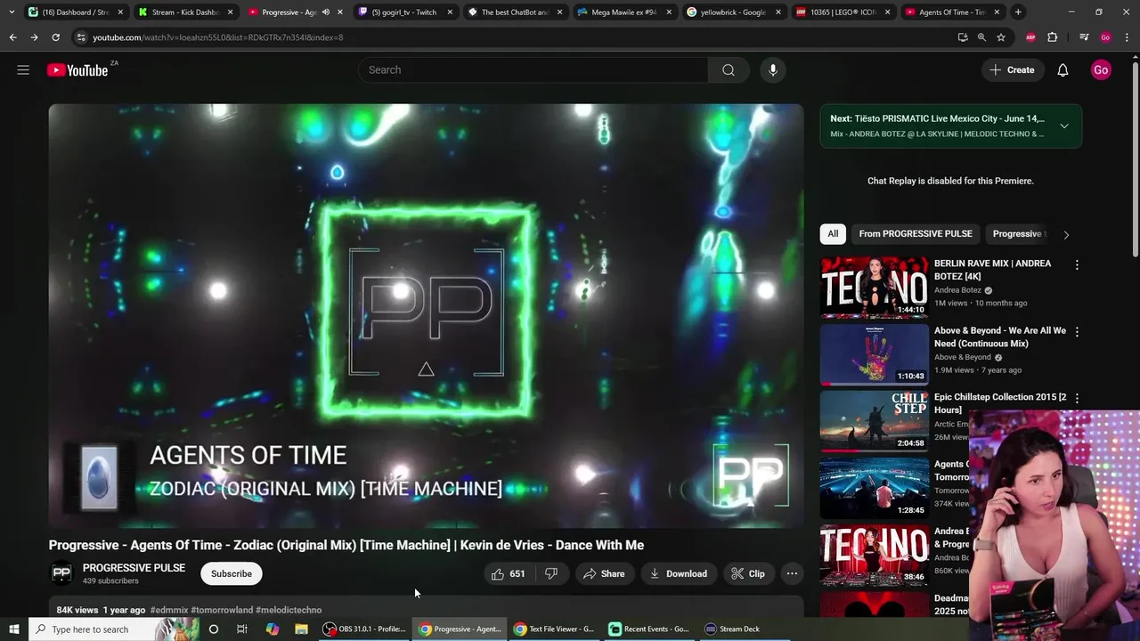This screenshot has width=1140, height=641.
Task: Open options for the BERLIN RAVE MIX video
Action: (x=1077, y=265)
